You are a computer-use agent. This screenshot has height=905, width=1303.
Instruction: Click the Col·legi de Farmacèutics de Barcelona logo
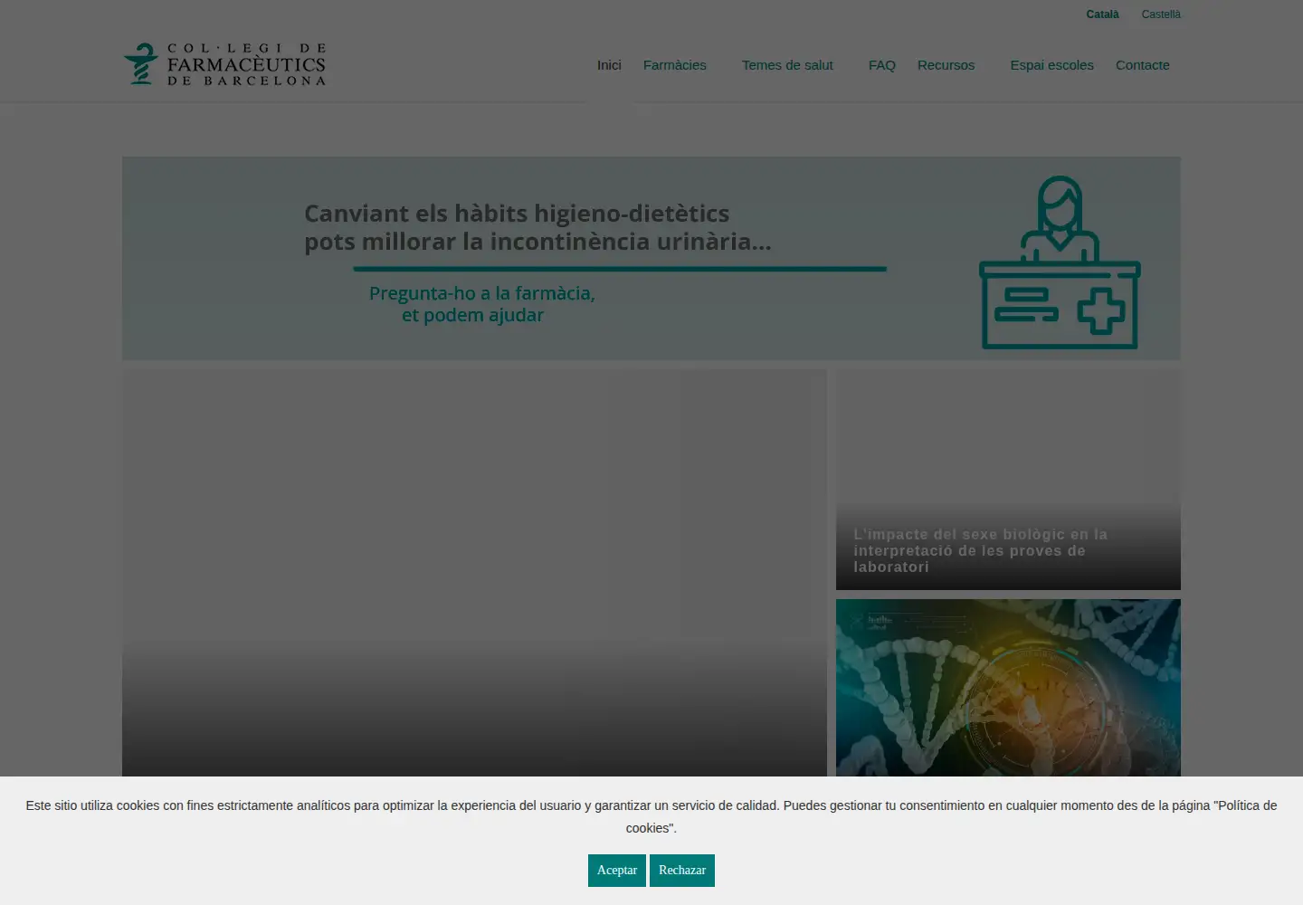(x=224, y=64)
